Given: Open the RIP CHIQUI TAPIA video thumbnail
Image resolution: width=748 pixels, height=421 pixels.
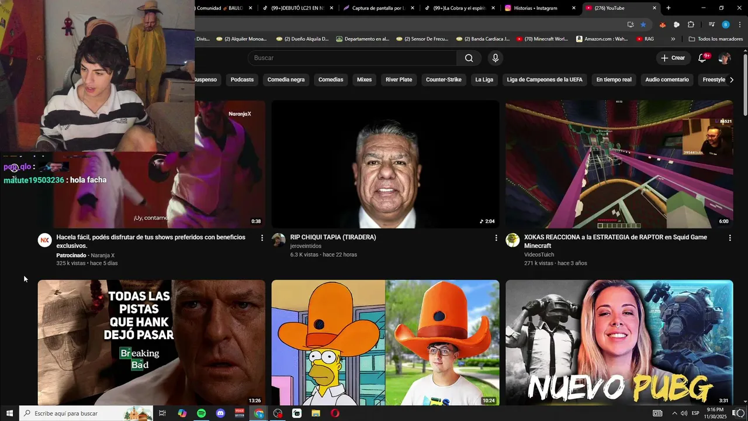Looking at the screenshot, I should pyautogui.click(x=385, y=164).
